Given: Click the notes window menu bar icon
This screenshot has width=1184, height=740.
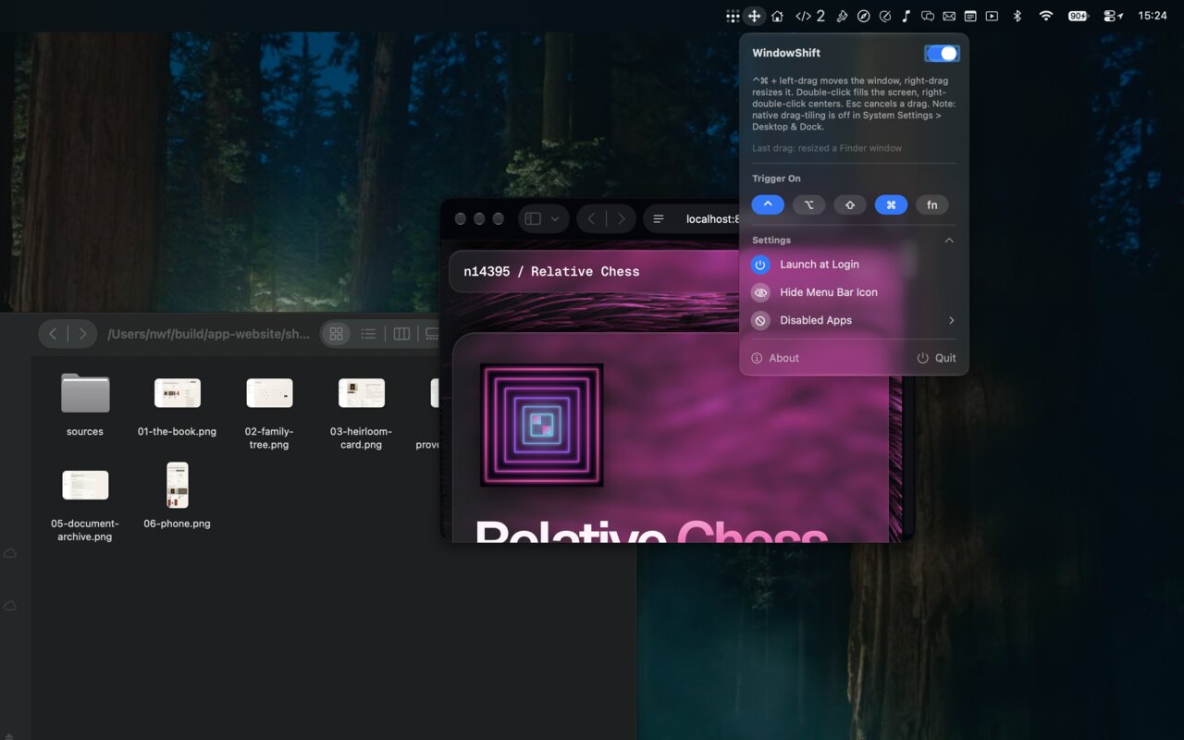Looking at the screenshot, I should (970, 16).
